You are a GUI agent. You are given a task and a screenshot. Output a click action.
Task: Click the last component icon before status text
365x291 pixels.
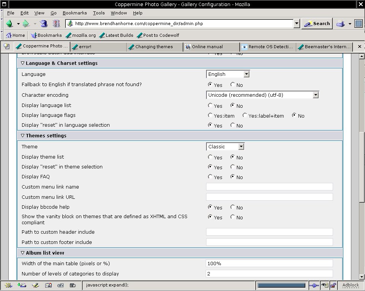(x=73, y=285)
